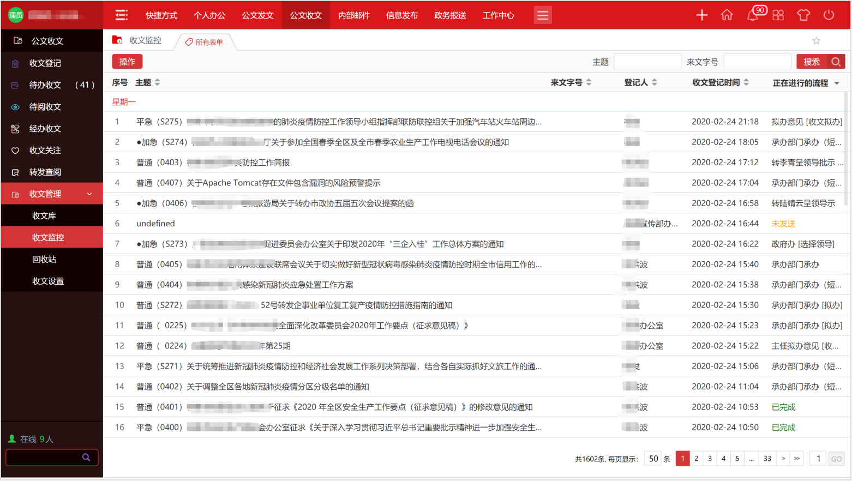Switch to the 所有表单 tab
The height and width of the screenshot is (481, 852).
205,41
